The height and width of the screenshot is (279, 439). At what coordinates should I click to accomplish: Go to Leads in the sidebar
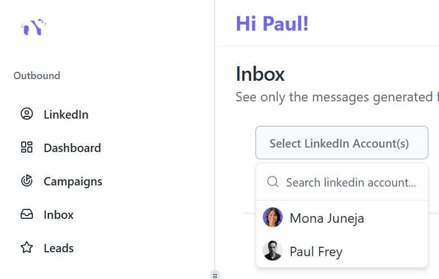[59, 248]
